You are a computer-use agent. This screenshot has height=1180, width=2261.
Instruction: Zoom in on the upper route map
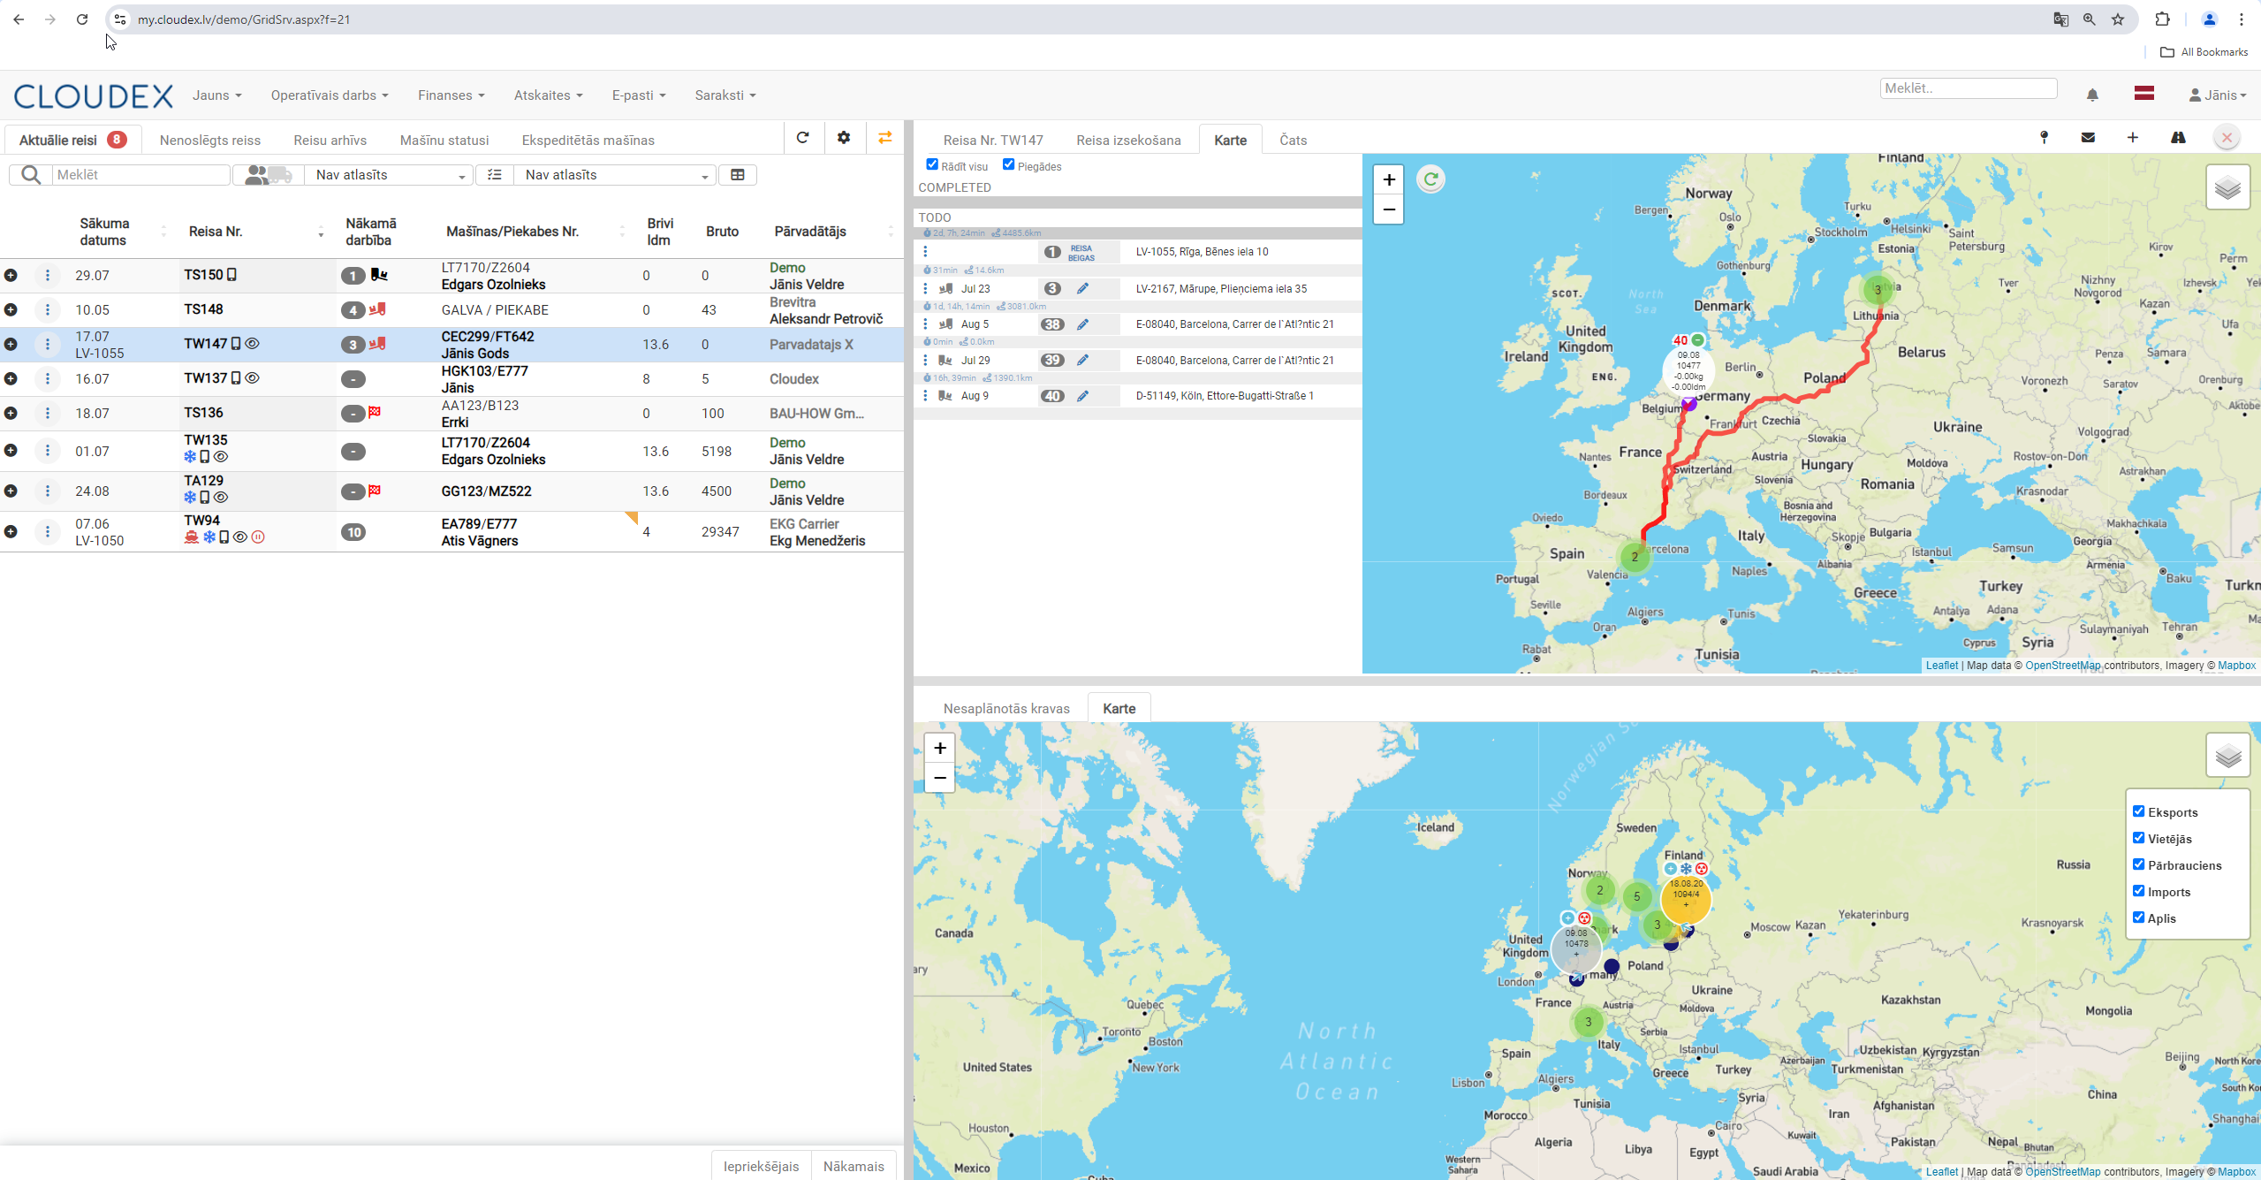(x=1389, y=180)
